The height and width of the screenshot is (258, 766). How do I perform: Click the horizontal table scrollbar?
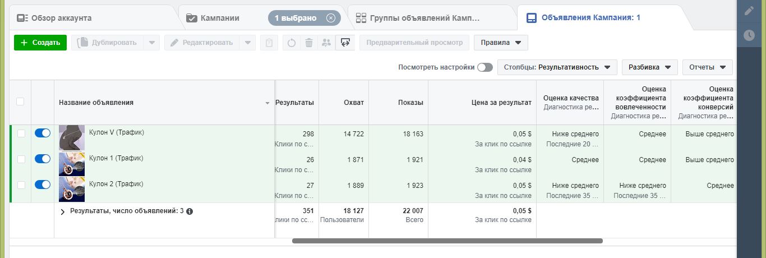tap(447, 241)
